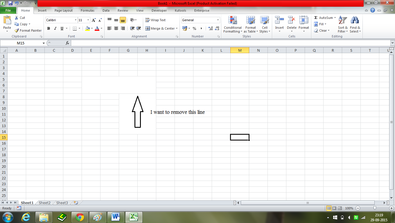
Task: Click the Clear button in Editing
Action: (322, 30)
